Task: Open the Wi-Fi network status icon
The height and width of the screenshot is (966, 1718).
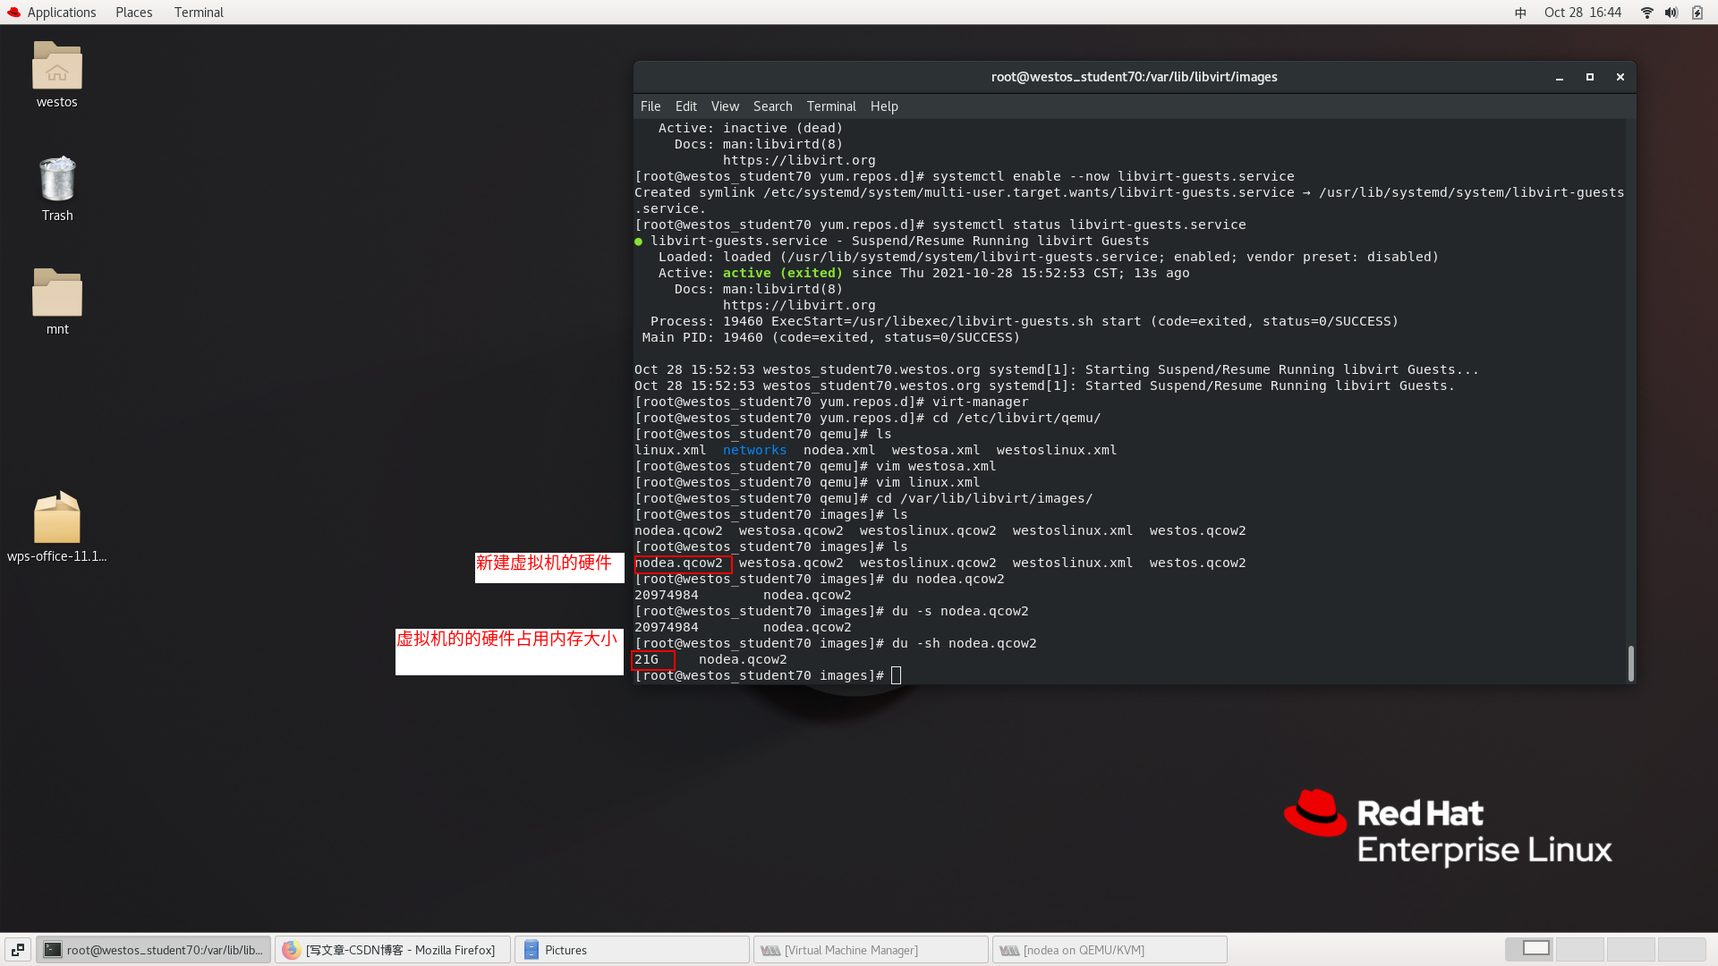Action: point(1646,13)
